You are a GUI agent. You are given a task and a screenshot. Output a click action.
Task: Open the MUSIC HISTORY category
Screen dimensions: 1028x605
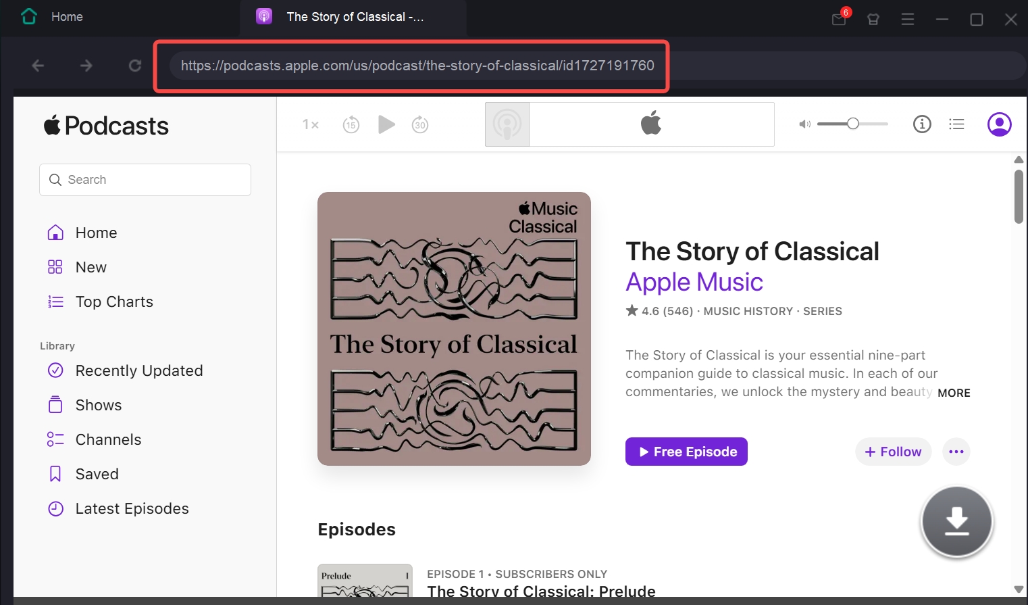pyautogui.click(x=748, y=311)
